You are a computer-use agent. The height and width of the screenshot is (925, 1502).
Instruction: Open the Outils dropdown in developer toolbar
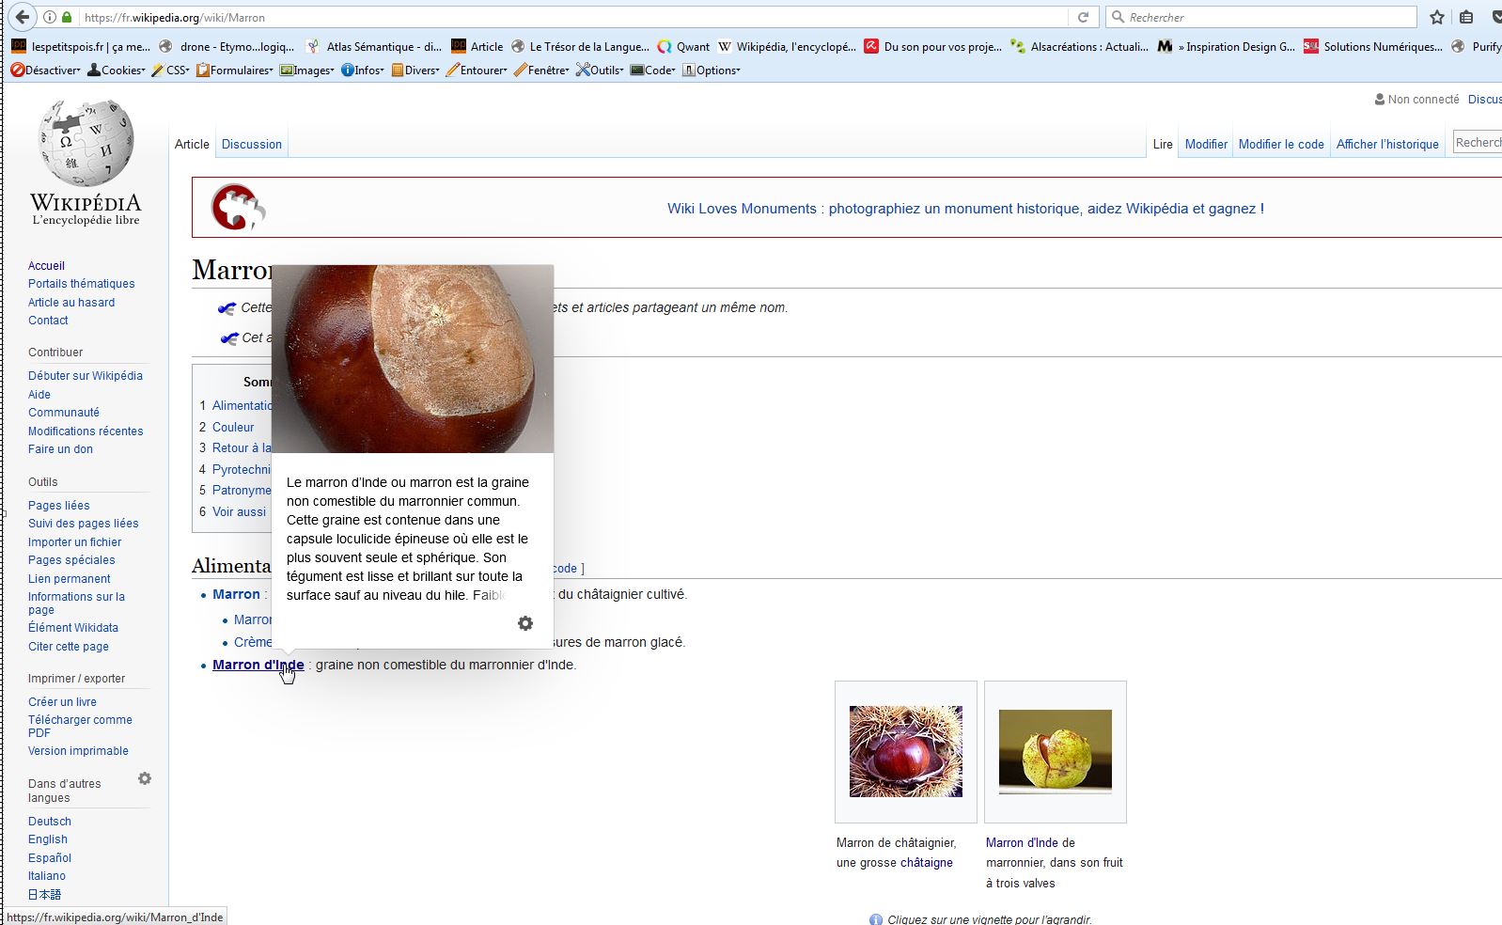(x=600, y=70)
